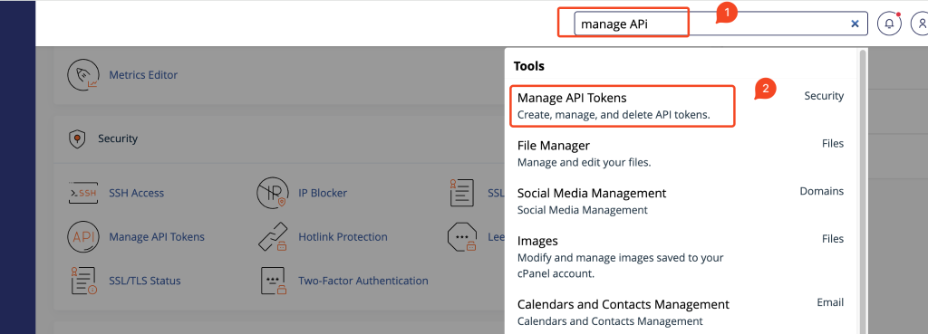The image size is (928, 334).
Task: Open the Two-Factor Authentication icon
Action: point(273,281)
